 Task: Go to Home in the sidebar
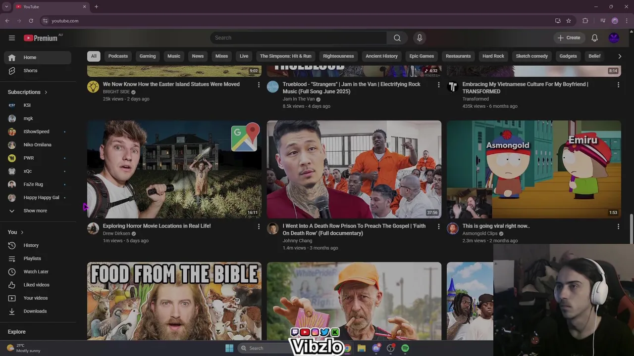click(38, 57)
